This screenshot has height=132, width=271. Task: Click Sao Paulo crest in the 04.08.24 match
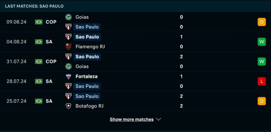click(x=68, y=37)
